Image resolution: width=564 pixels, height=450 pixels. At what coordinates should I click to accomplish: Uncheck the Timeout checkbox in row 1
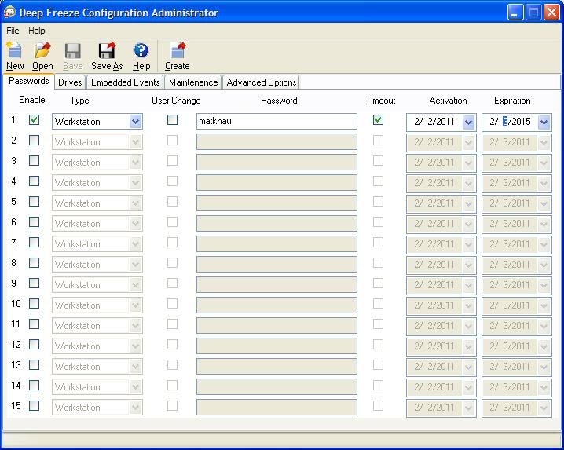point(378,120)
